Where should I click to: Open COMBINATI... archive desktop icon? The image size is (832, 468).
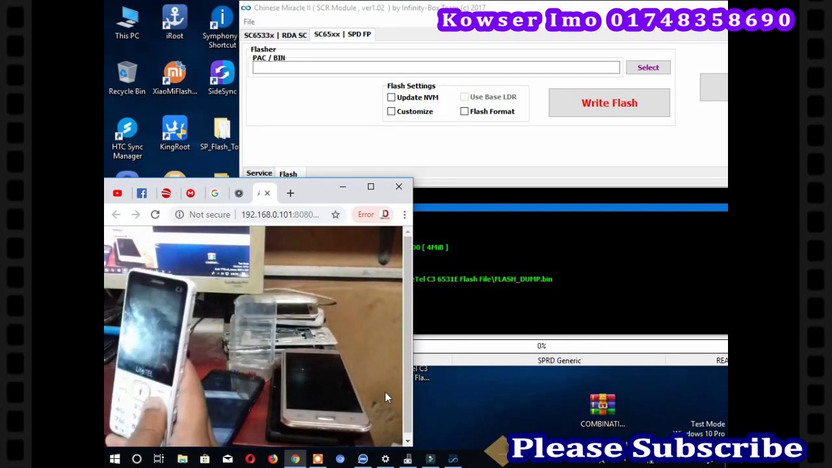(603, 411)
